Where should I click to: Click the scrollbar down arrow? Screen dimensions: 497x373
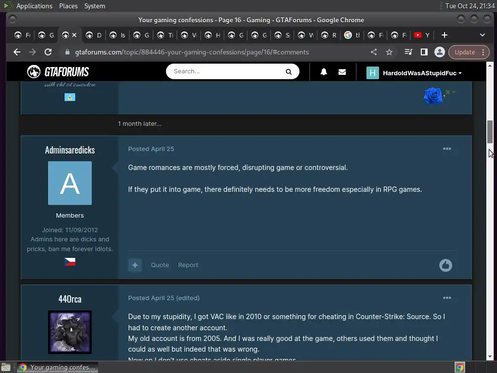click(490, 356)
